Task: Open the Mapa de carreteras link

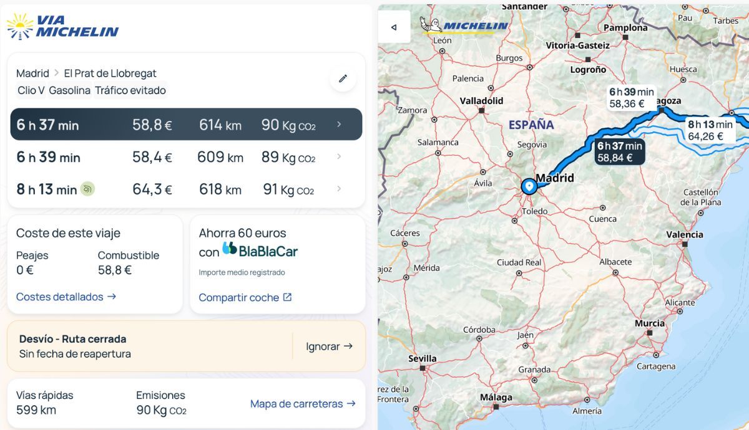Action: tap(303, 404)
